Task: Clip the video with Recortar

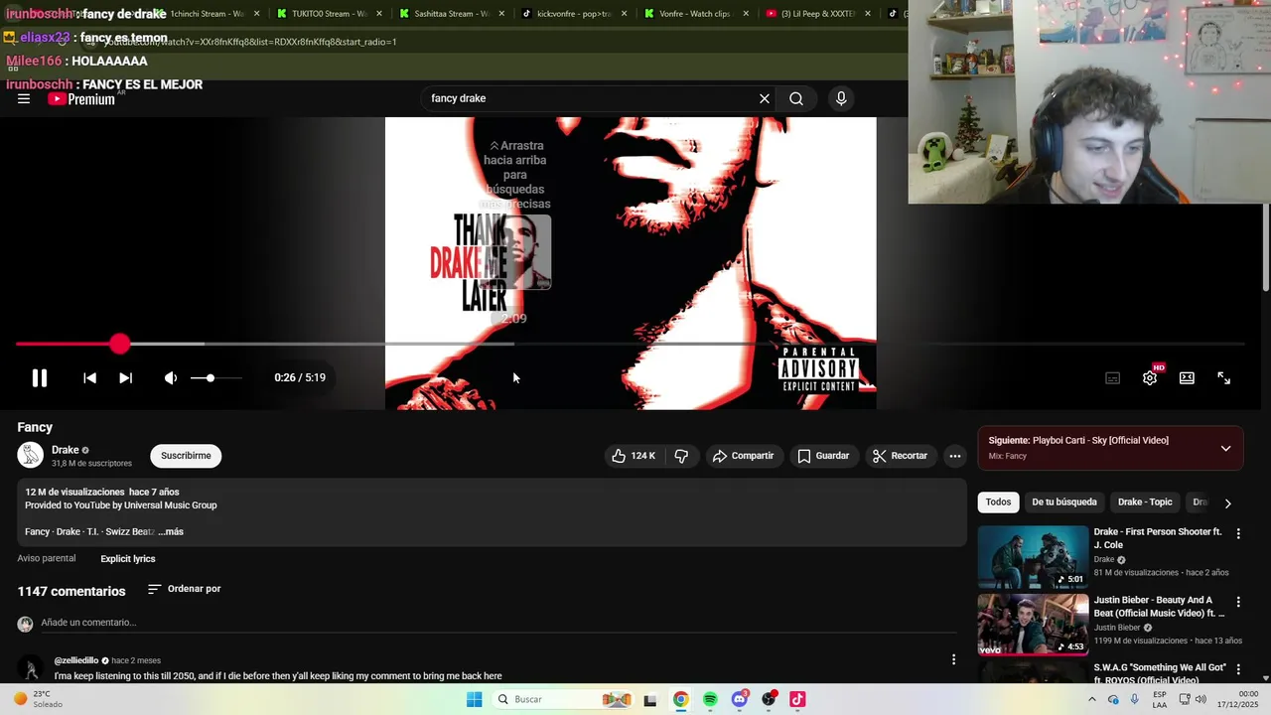Action: (x=900, y=456)
